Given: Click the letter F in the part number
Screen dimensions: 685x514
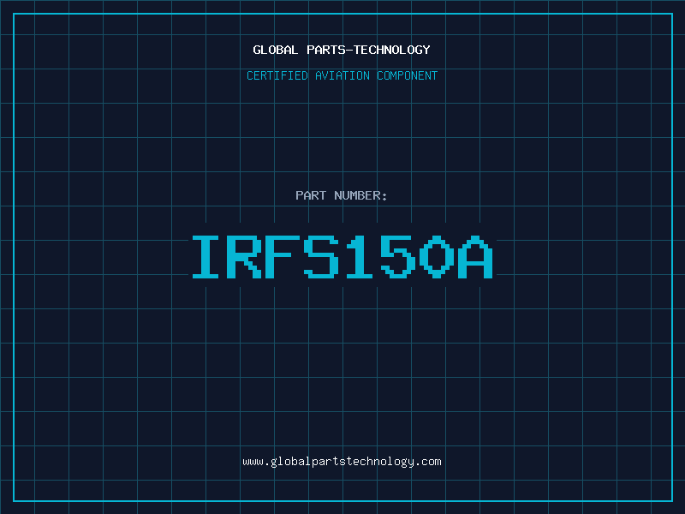Looking at the screenshot, I should pyautogui.click(x=283, y=257).
